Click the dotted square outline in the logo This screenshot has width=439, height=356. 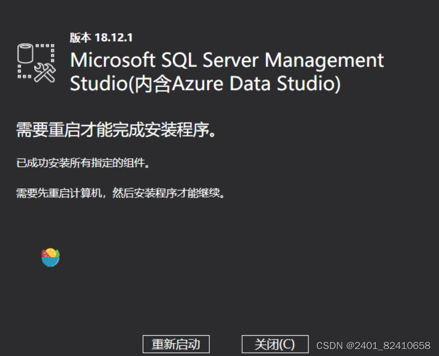[36, 60]
